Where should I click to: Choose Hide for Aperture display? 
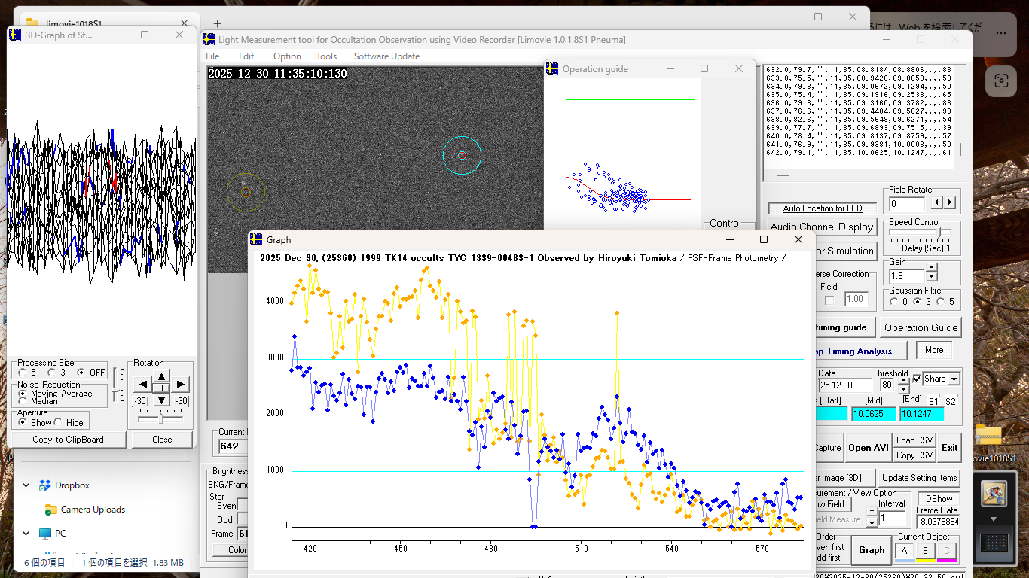pos(59,422)
